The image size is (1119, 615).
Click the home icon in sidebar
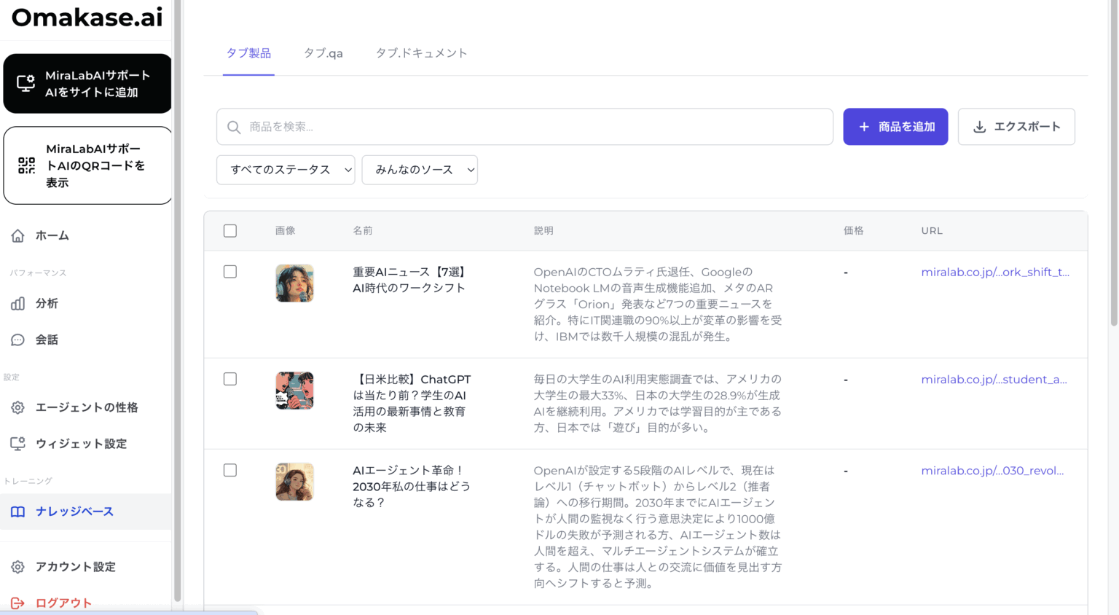[x=18, y=236]
